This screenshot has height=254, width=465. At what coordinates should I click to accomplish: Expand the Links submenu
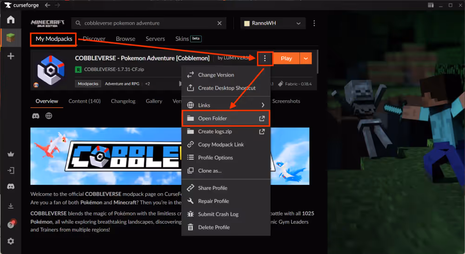point(226,105)
